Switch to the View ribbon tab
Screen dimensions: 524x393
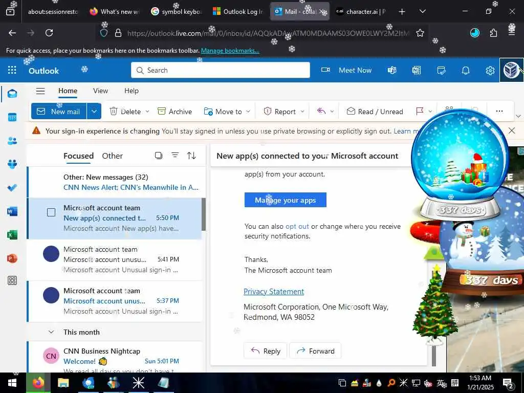(x=101, y=91)
